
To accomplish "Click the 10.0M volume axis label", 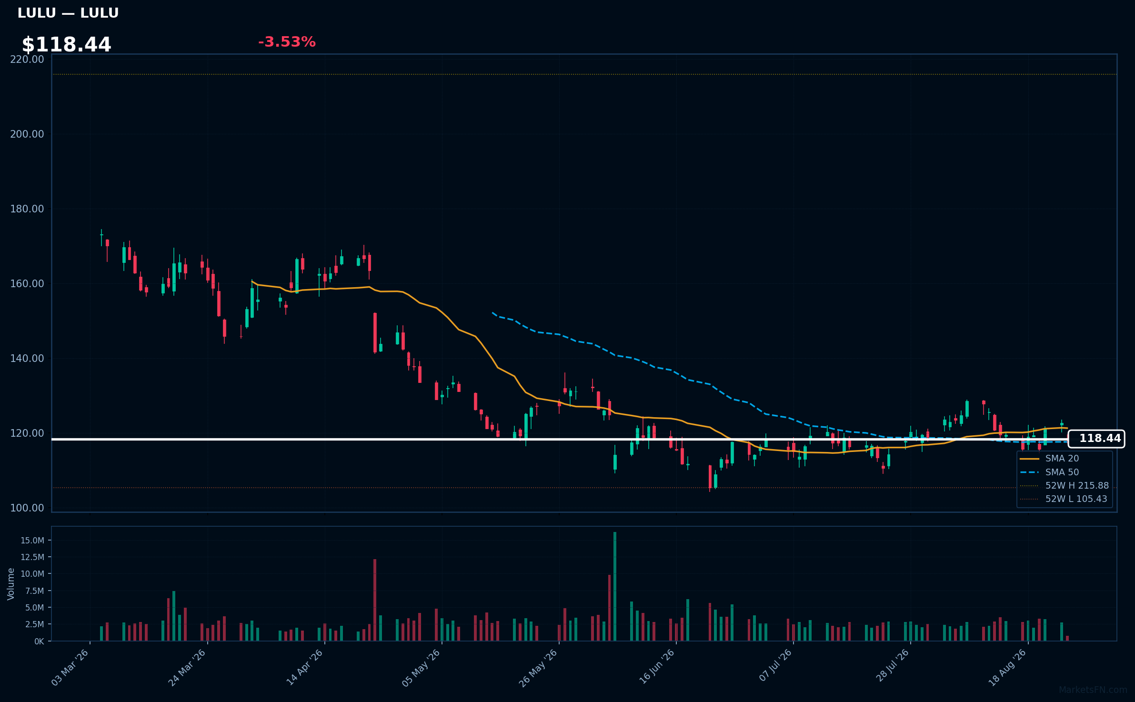I will pos(32,574).
